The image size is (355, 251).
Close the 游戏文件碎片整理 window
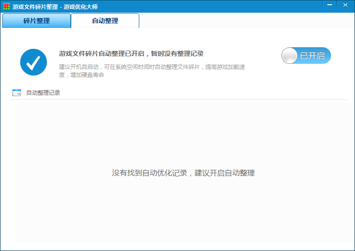click(345, 5)
